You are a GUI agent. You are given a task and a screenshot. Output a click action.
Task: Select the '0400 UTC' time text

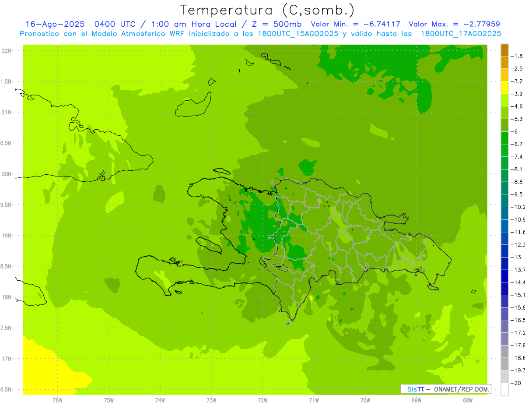115,24
